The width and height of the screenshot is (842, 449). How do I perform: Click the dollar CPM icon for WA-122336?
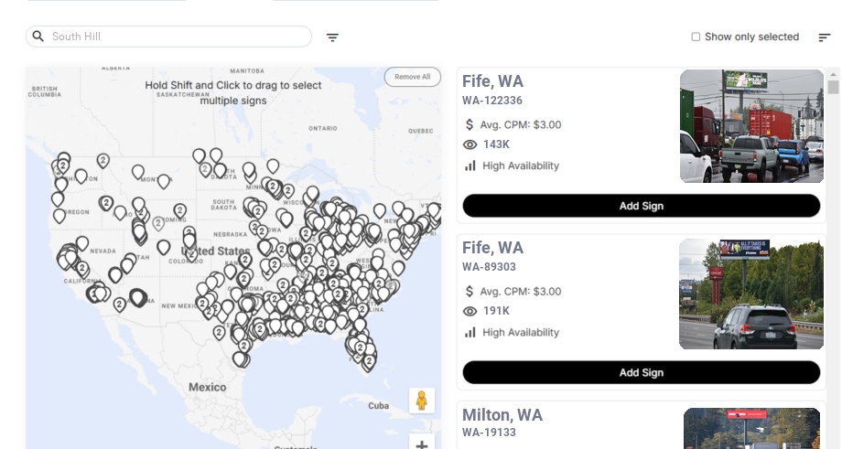pyautogui.click(x=470, y=124)
